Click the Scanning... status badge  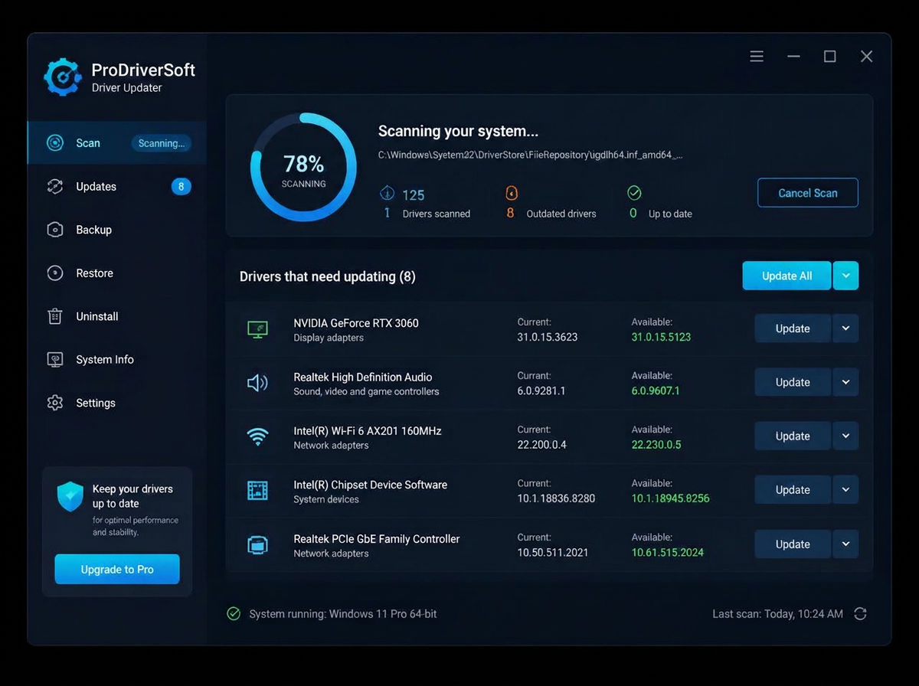tap(161, 143)
